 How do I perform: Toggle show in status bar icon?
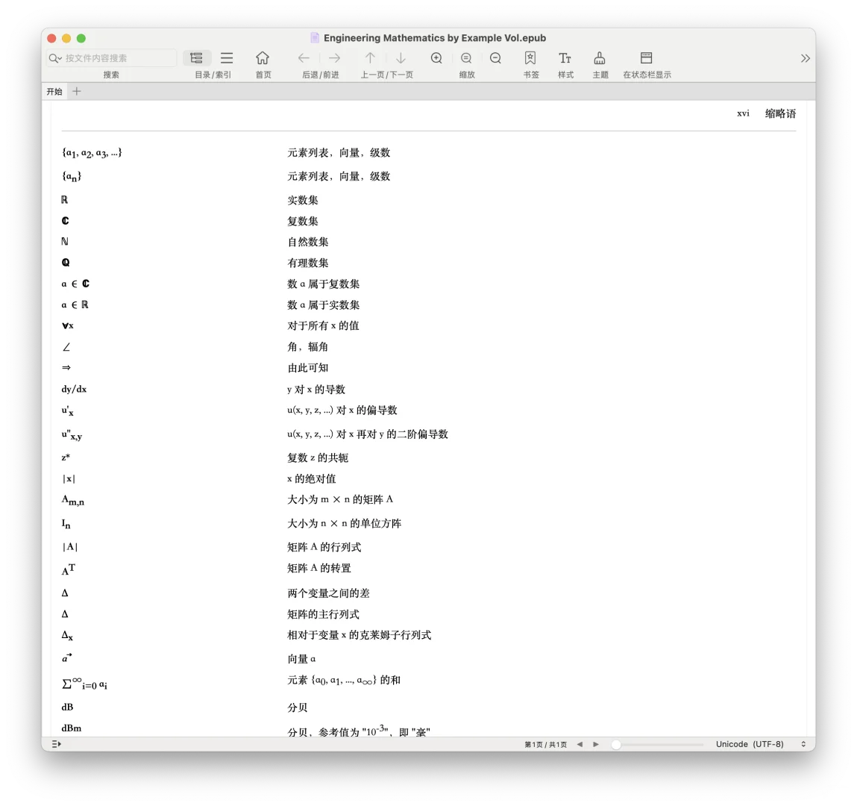pyautogui.click(x=646, y=58)
